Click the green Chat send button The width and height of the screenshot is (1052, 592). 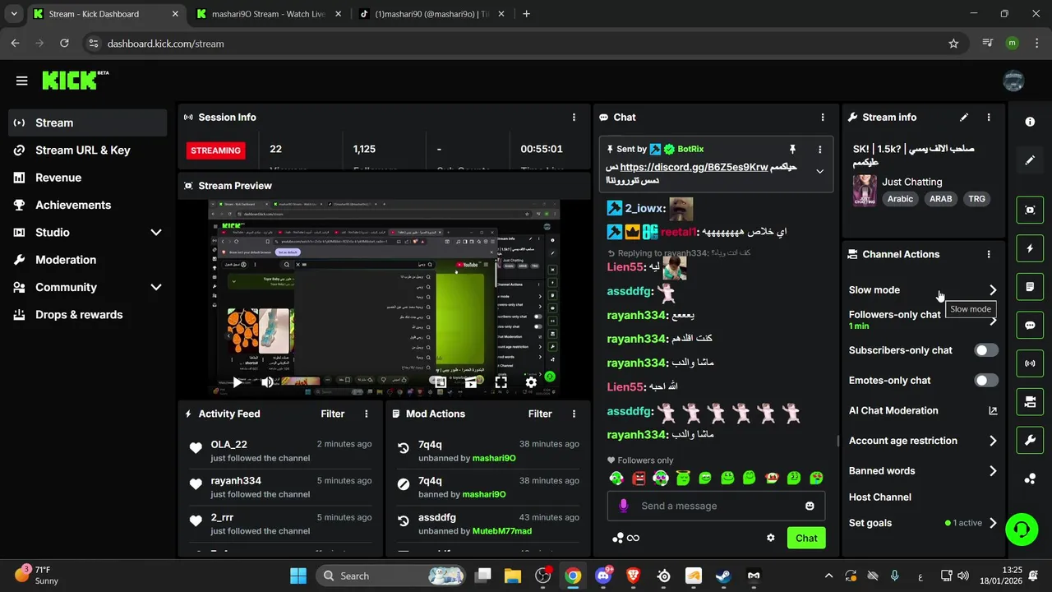806,538
